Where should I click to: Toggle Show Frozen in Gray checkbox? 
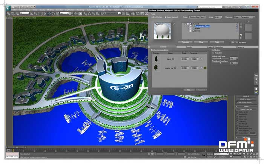(237, 128)
